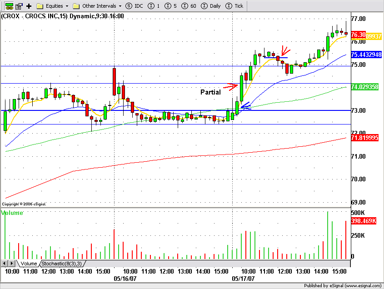Click the green symbol link icon
Image resolution: width=384 pixels, height=289 pixels.
pyautogui.click(x=9, y=6)
